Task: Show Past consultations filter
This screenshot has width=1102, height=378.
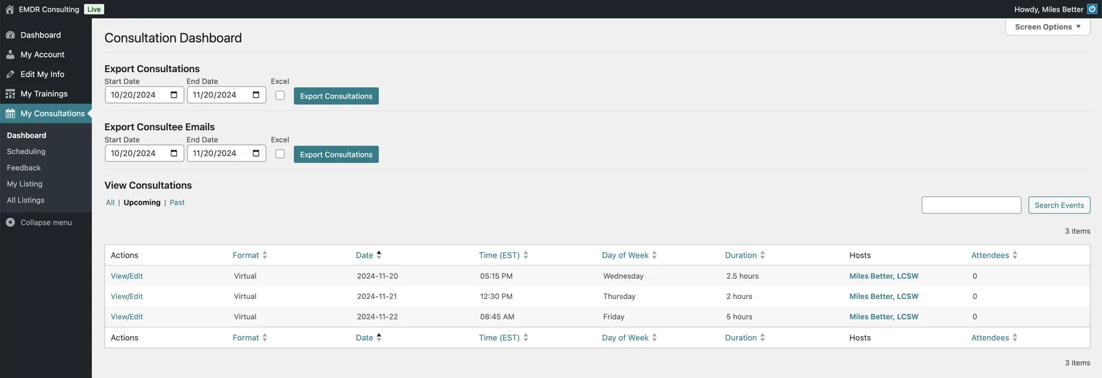Action: (177, 203)
